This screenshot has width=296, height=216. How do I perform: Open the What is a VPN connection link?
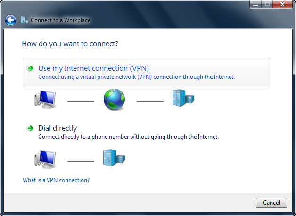click(56, 180)
